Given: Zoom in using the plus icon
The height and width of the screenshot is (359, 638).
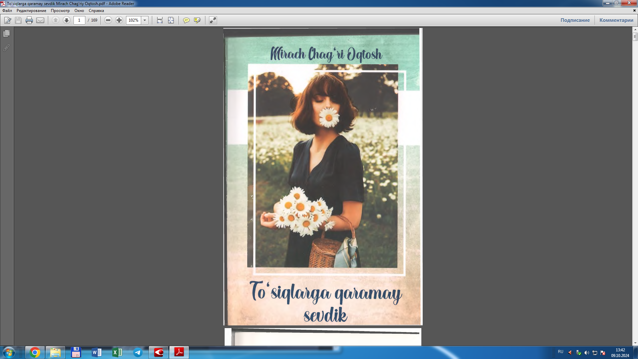Looking at the screenshot, I should [x=119, y=20].
